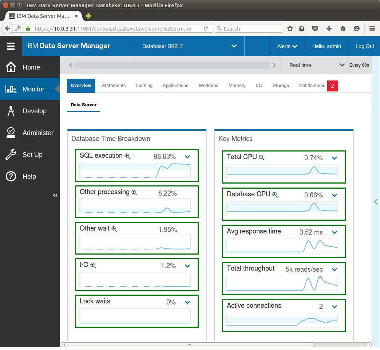The width and height of the screenshot is (380, 350).
Task: Collapse the sidebar with double chevron
Action: click(55, 195)
